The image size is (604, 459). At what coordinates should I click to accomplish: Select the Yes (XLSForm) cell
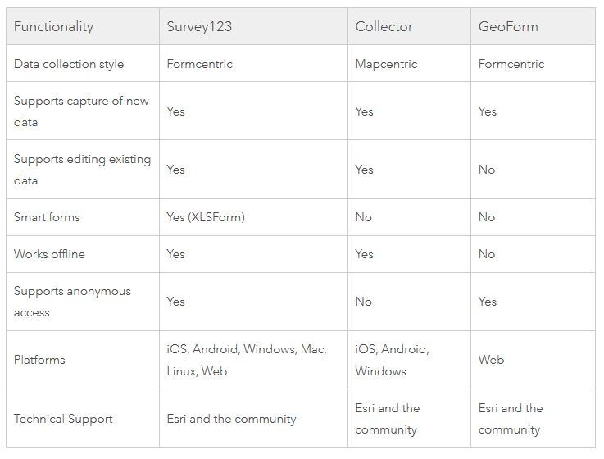click(x=206, y=217)
